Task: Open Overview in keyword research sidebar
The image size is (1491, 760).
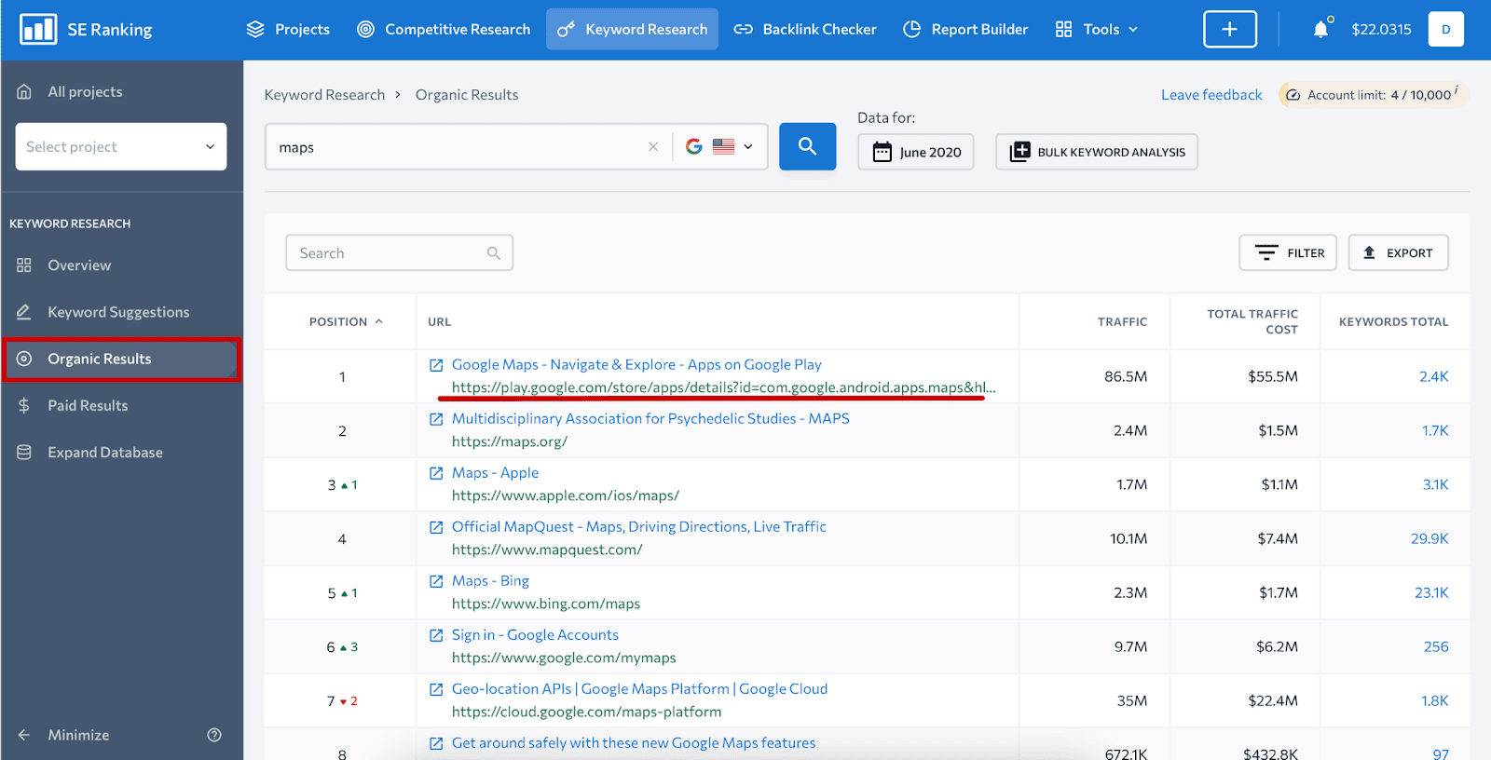Action: tap(63, 265)
